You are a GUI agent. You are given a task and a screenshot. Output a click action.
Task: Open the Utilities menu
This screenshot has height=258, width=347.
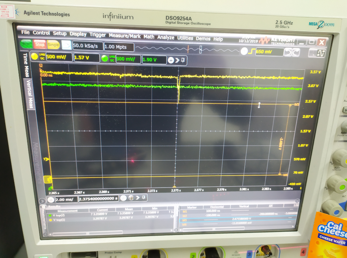click(185, 38)
